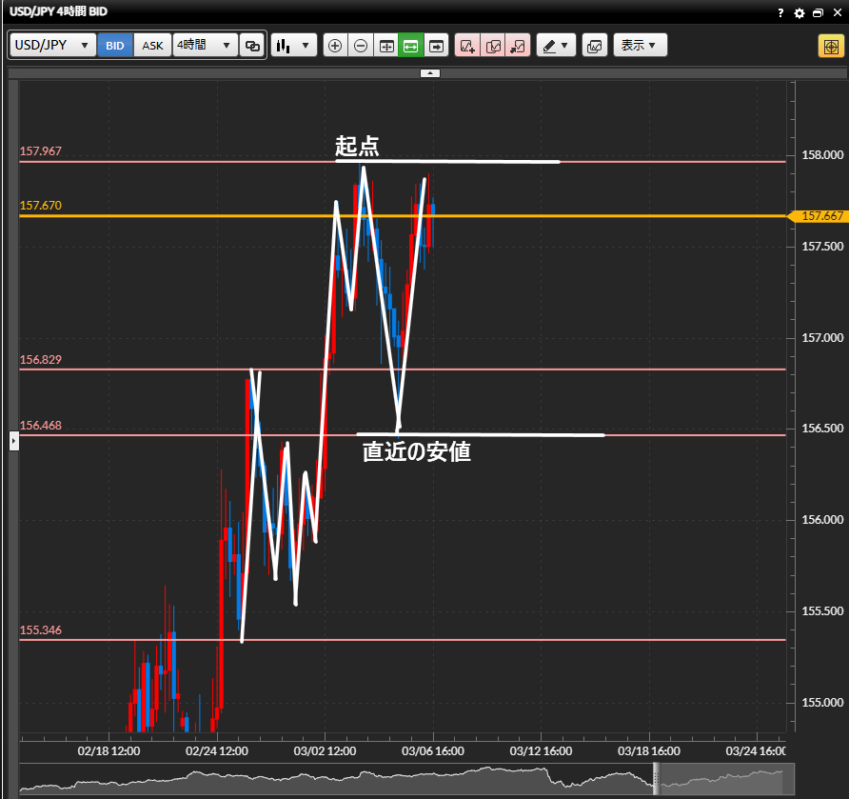
Task: Switch to the ASK price toggle
Action: (x=152, y=45)
